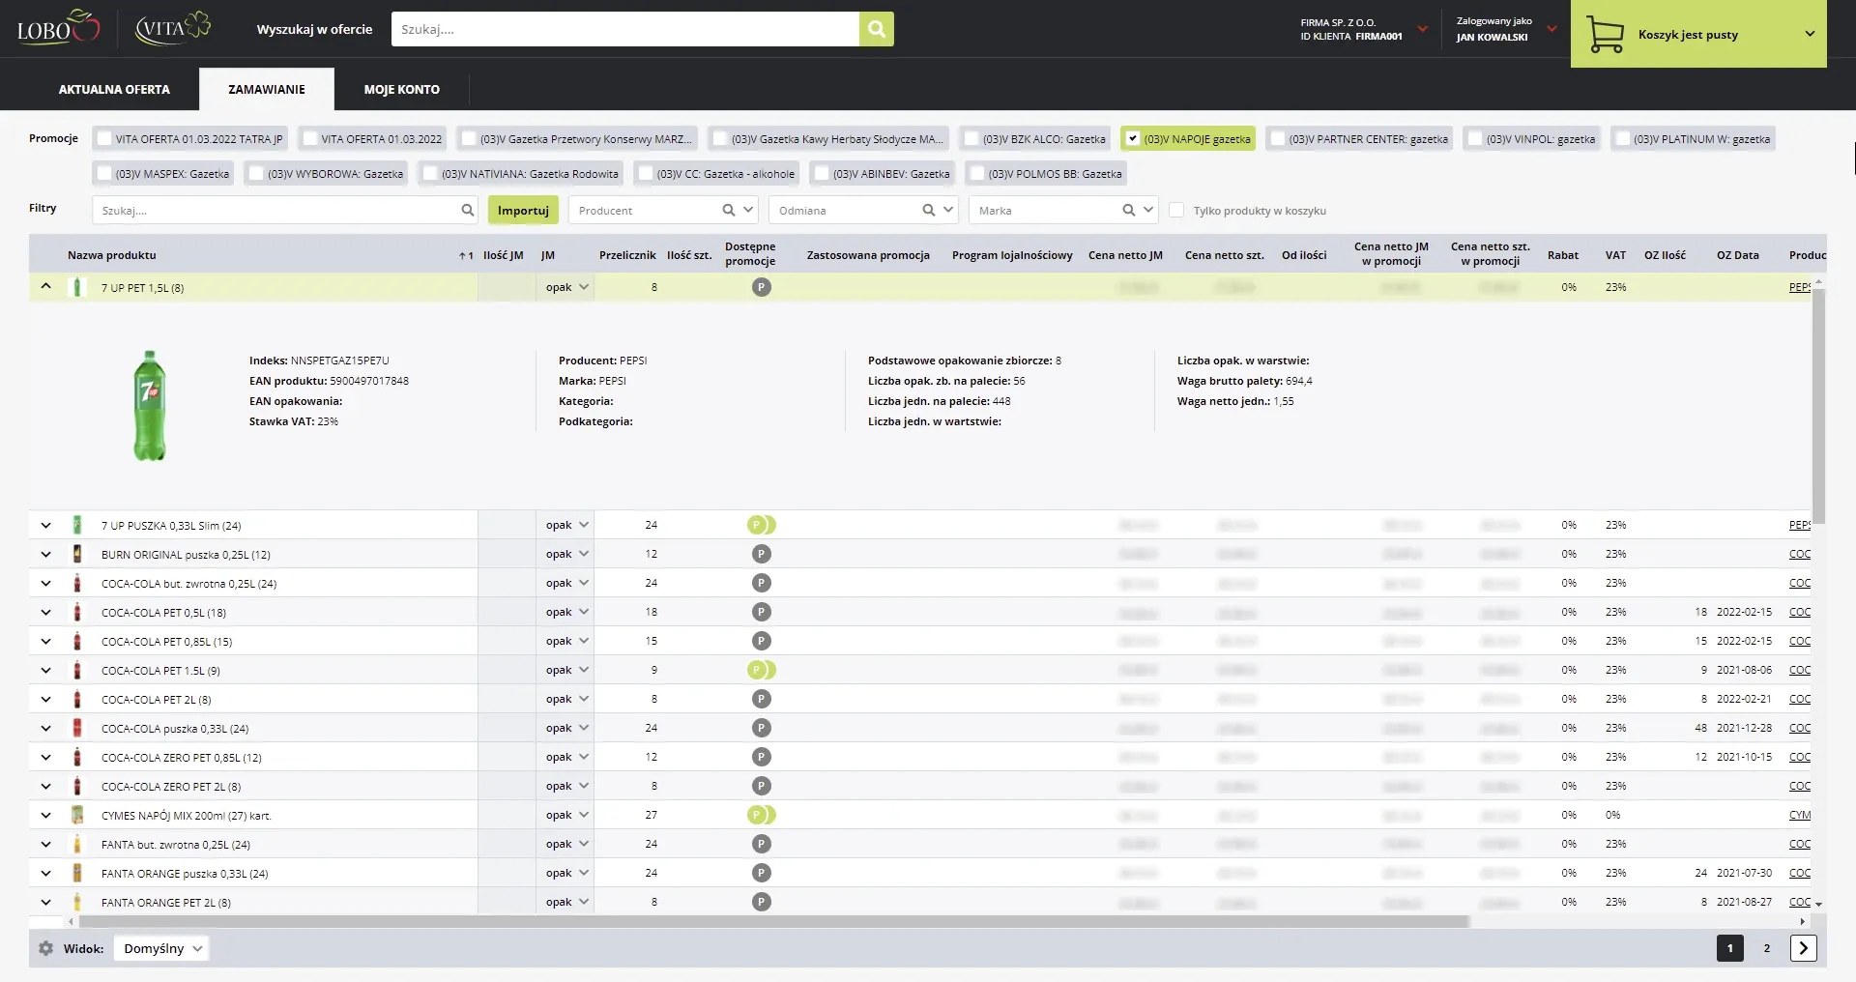Image resolution: width=1856 pixels, height=982 pixels.
Task: Open the MOJE KONTO tab
Action: pos(402,89)
